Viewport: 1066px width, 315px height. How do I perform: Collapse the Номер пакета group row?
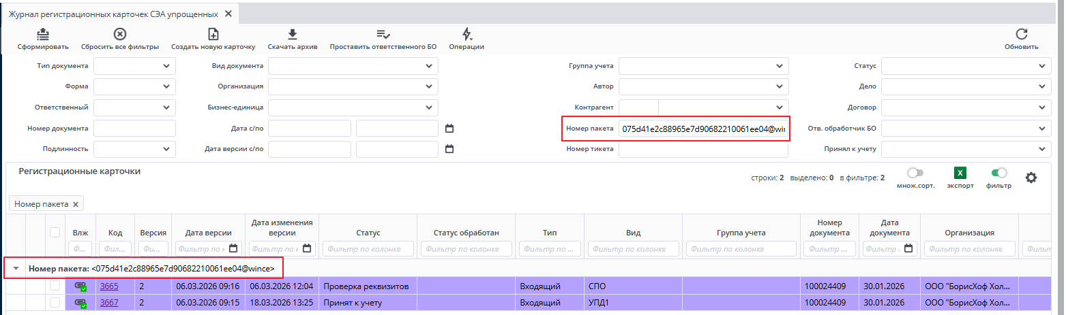click(x=16, y=269)
